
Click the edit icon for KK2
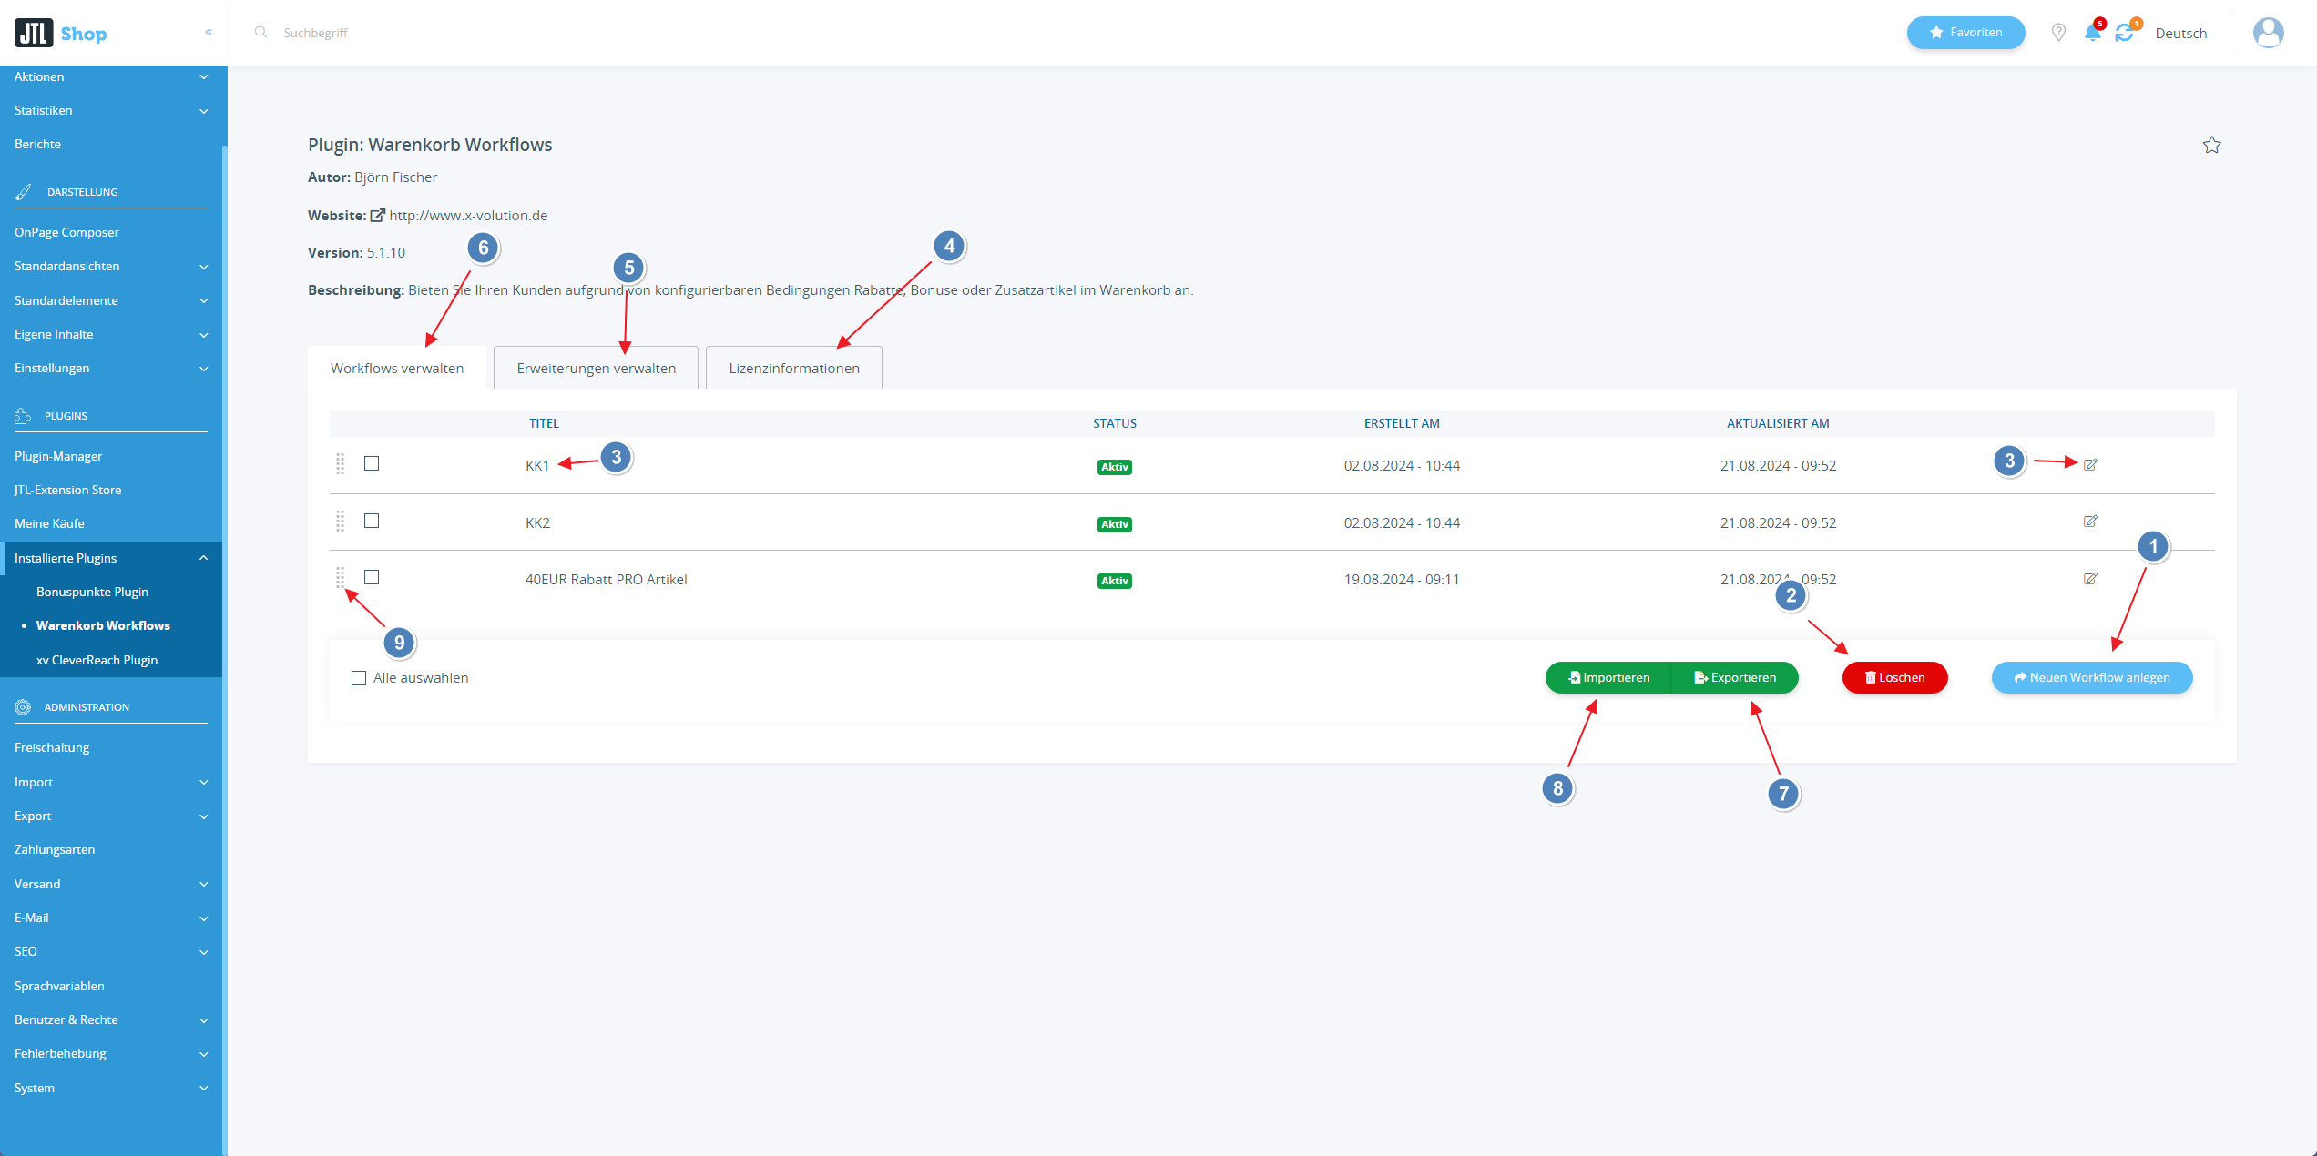pos(2090,522)
